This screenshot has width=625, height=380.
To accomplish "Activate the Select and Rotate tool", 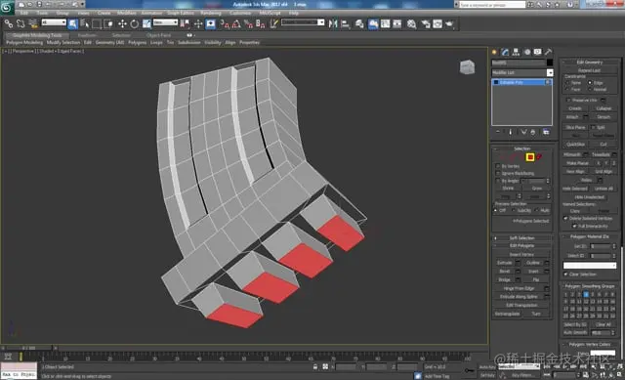I will coord(135,23).
